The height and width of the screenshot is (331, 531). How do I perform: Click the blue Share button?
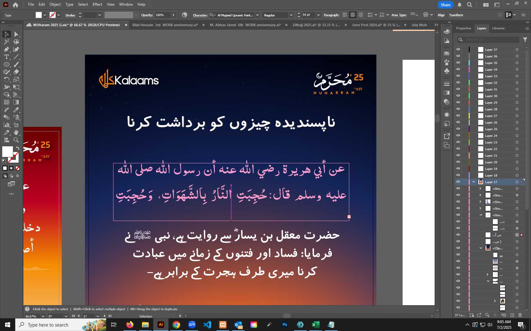(x=446, y=5)
